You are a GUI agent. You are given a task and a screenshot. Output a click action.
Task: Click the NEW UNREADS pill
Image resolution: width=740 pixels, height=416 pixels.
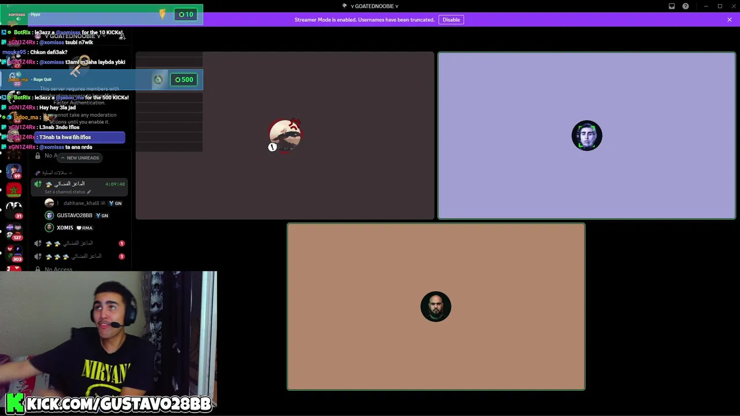[79, 158]
